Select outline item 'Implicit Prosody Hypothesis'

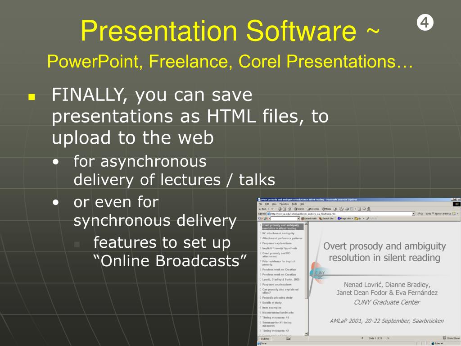coord(280,248)
